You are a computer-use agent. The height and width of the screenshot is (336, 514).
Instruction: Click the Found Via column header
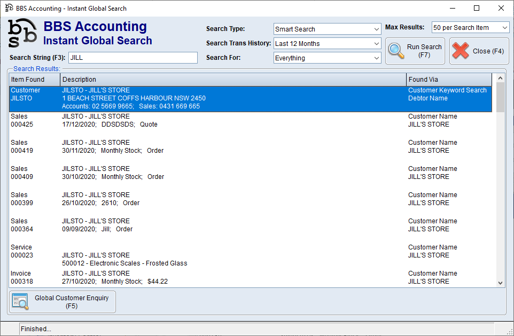(x=449, y=80)
